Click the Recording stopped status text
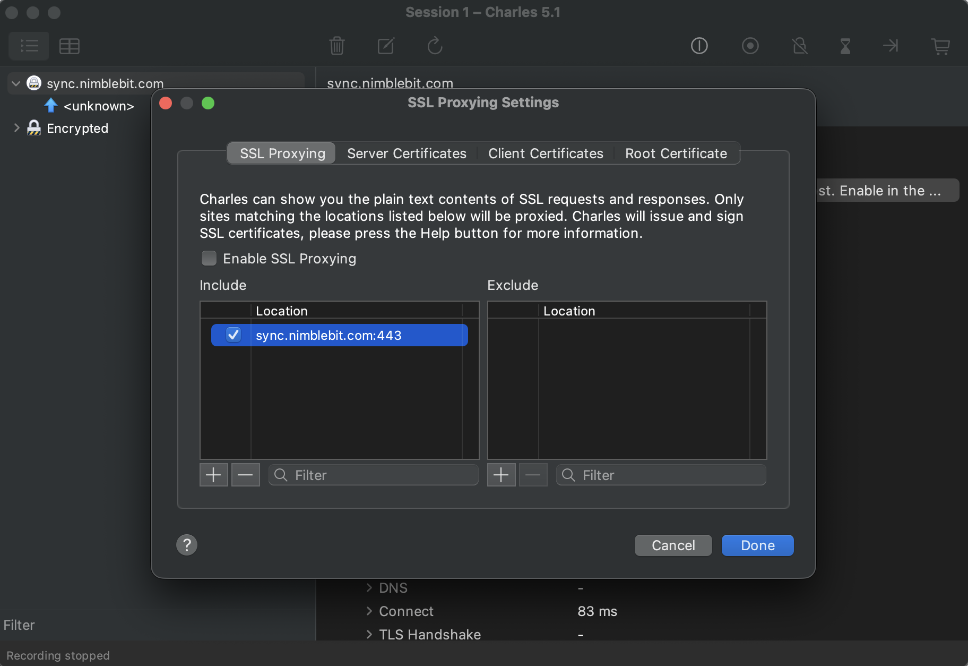The width and height of the screenshot is (968, 666). click(58, 655)
